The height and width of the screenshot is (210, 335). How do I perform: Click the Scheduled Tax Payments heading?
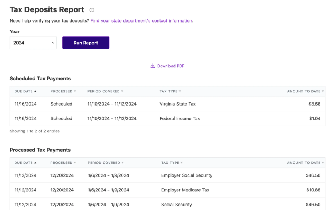(x=40, y=78)
